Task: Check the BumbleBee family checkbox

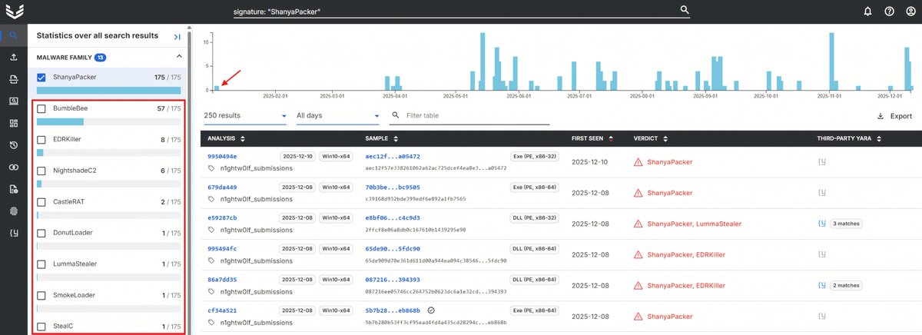Action: (x=41, y=108)
